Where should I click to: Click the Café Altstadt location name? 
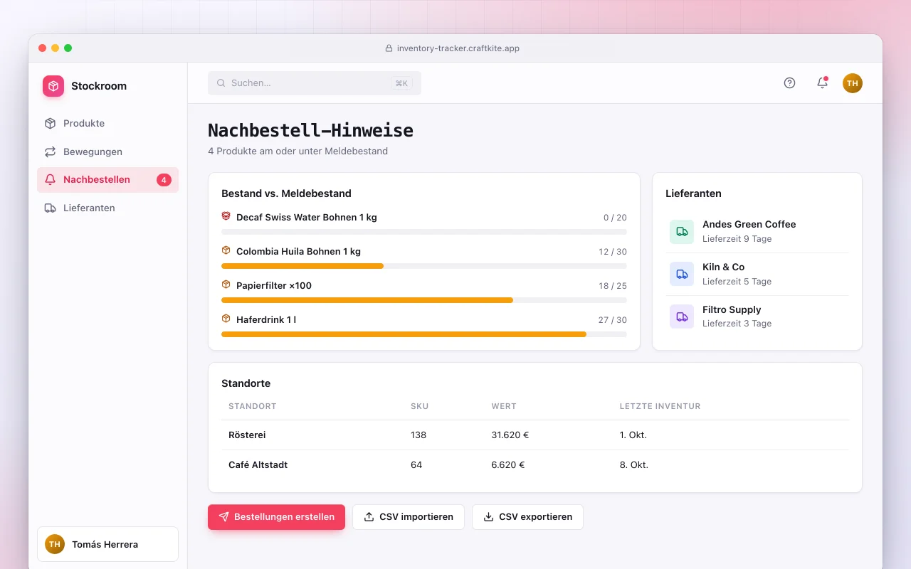coord(258,464)
